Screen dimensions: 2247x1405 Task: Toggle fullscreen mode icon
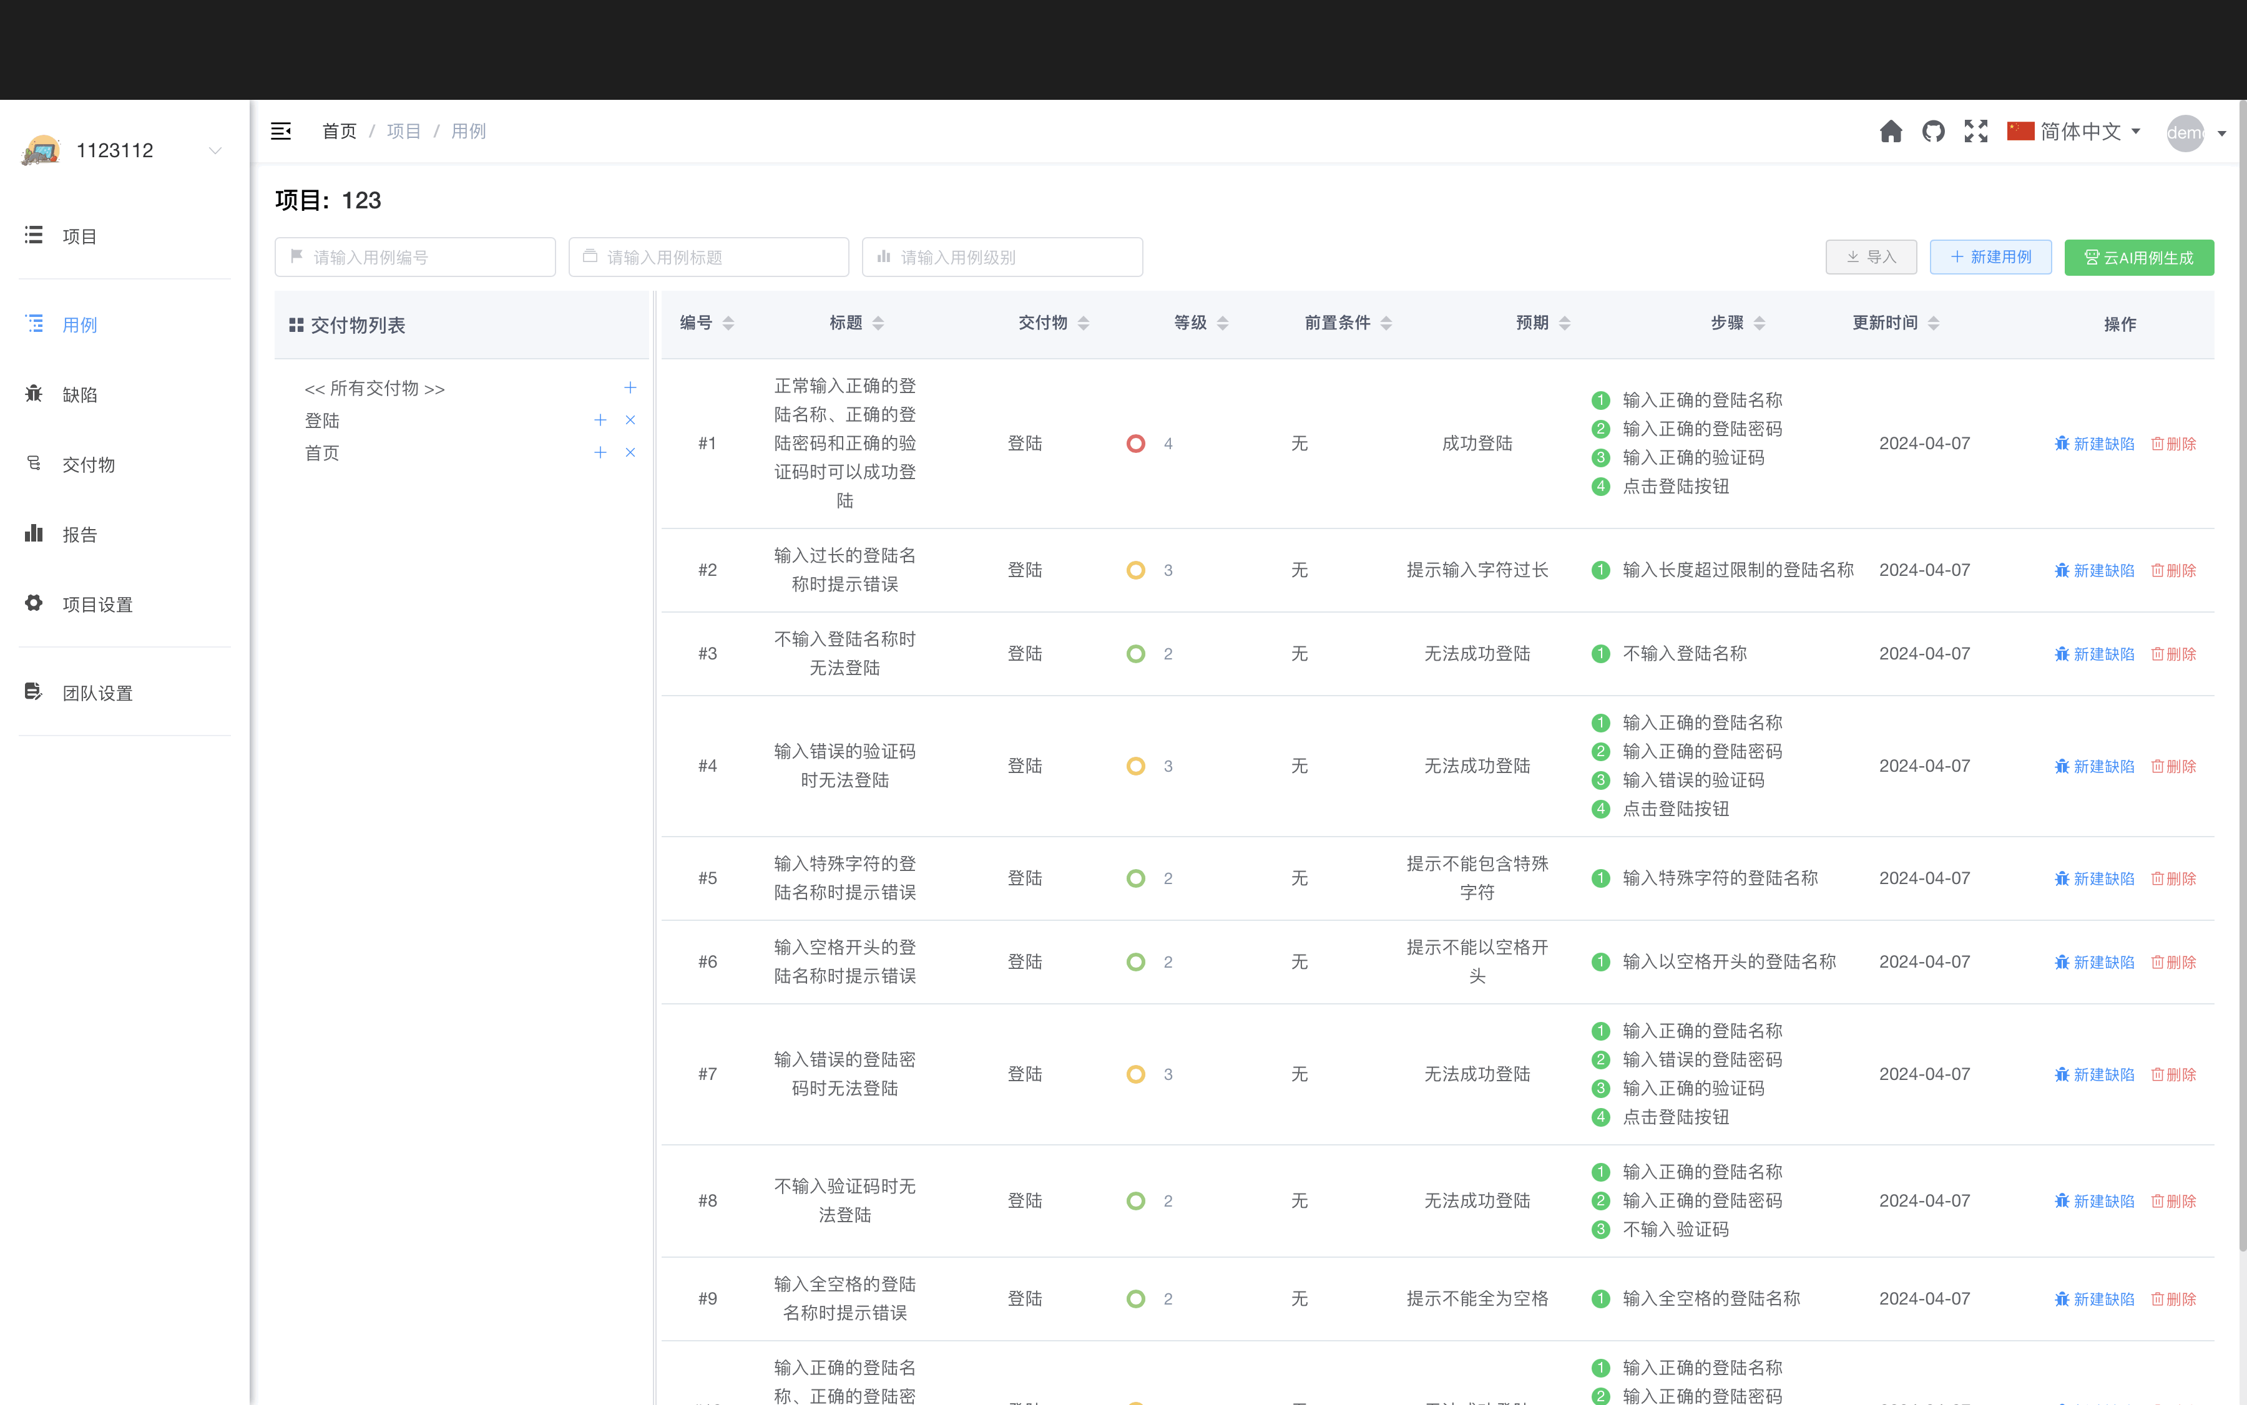(1975, 131)
